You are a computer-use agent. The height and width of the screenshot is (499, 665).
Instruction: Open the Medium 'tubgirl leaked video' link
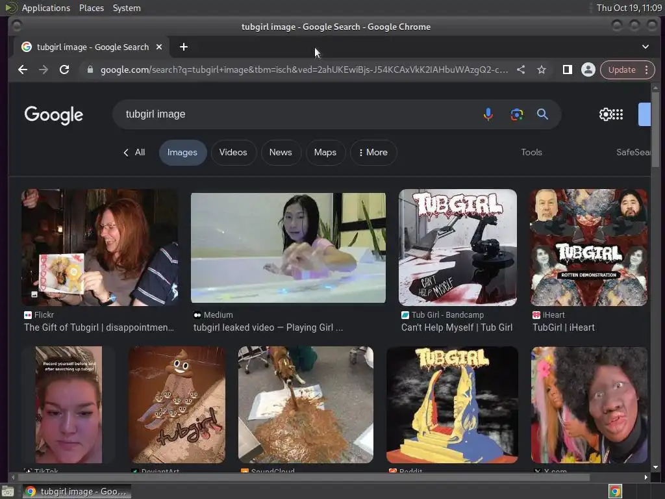pos(268,327)
